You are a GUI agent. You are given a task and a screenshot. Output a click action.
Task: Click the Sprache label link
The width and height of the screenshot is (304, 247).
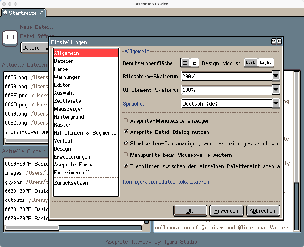(x=133, y=104)
